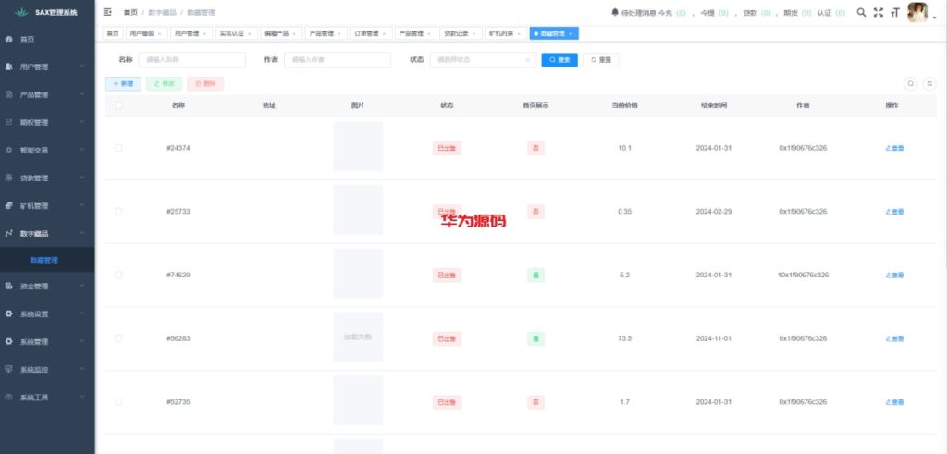
Task: Close the 实名认证 tab
Action: click(x=250, y=34)
